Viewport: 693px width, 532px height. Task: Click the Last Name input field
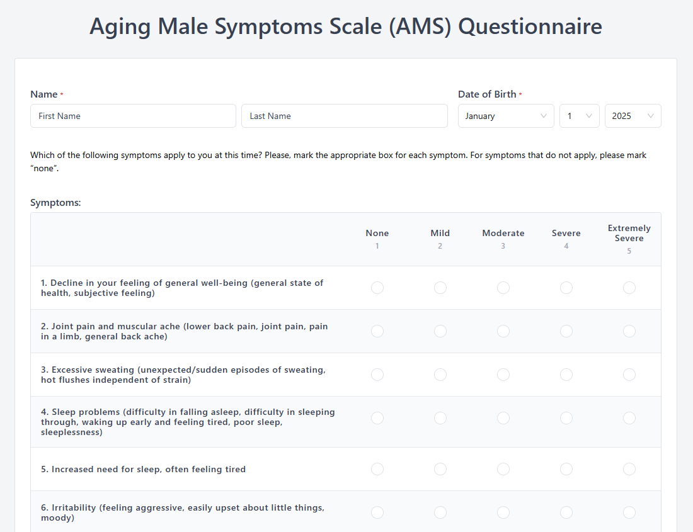344,116
